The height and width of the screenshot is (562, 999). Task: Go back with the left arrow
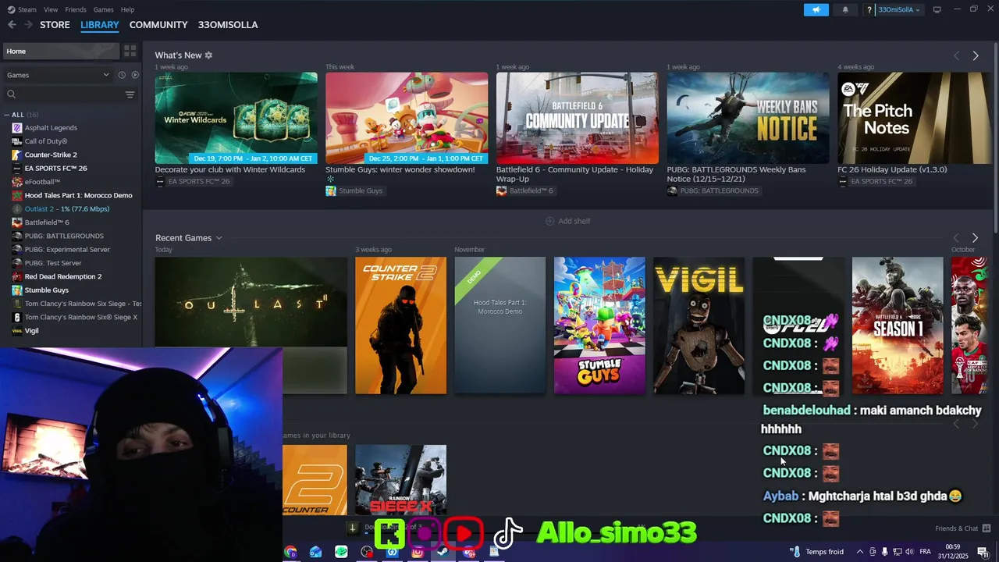pos(12,25)
